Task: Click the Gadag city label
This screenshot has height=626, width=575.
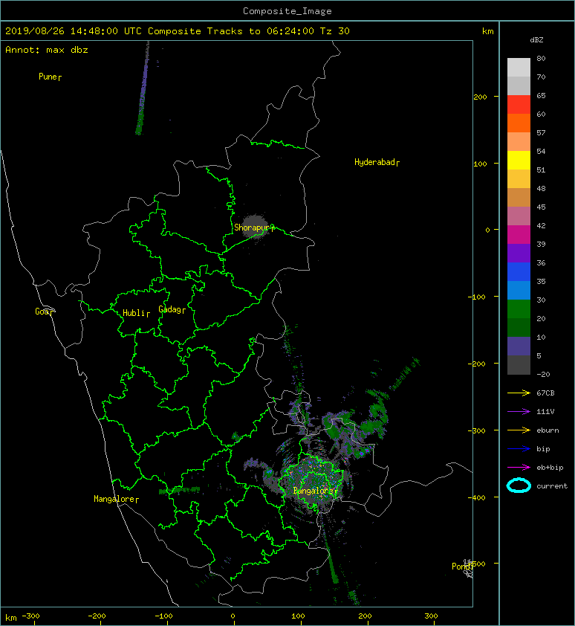Action: (172, 309)
